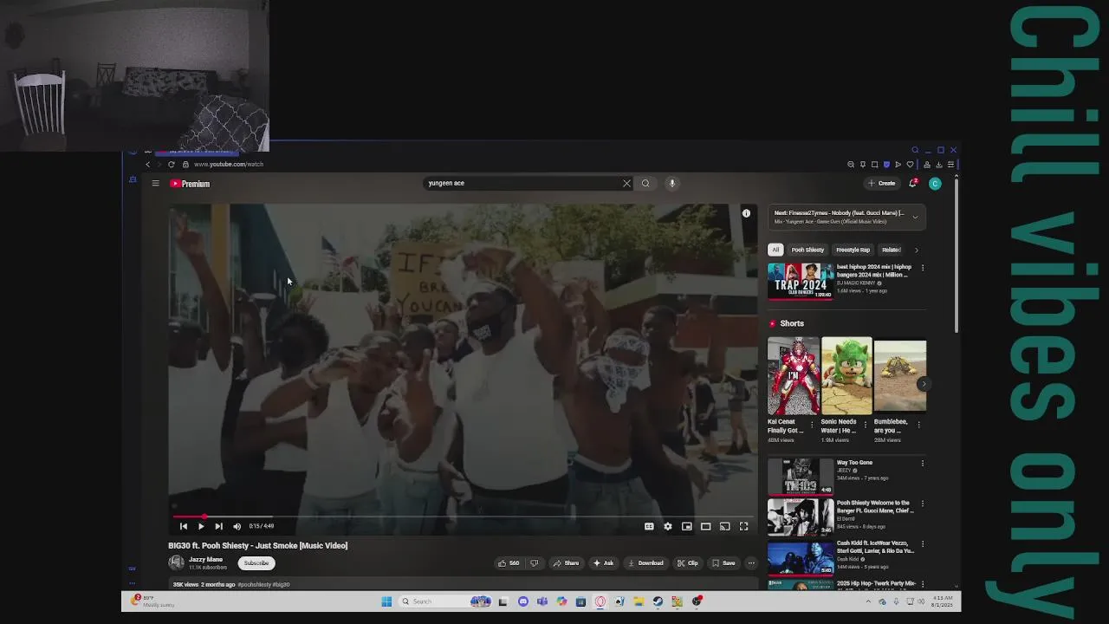
Task: Open browser downloads icon
Action: (938, 164)
